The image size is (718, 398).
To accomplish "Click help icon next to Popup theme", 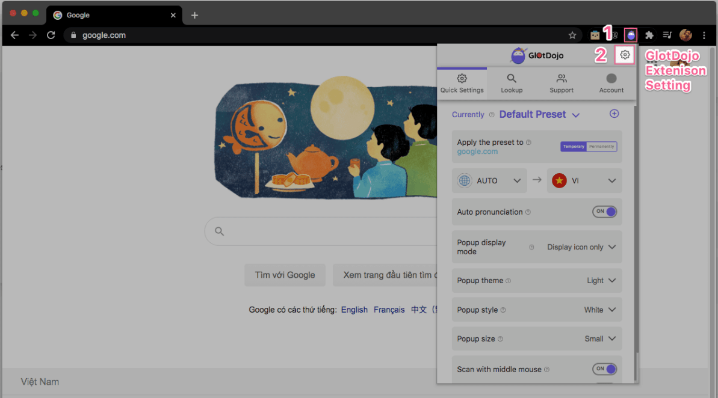I will click(509, 281).
